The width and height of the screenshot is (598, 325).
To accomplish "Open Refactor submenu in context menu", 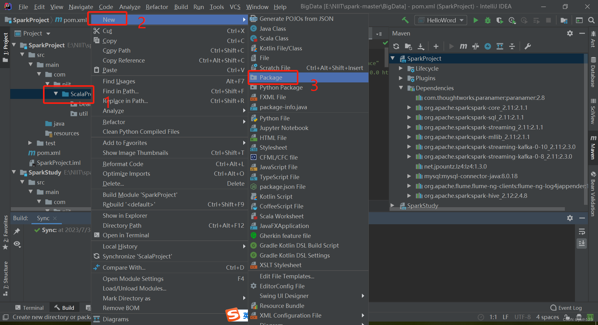I will 169,122.
